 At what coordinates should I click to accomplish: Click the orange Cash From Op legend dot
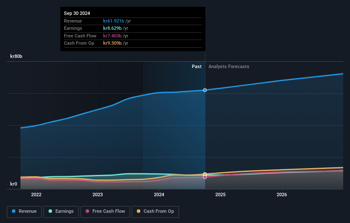pos(139,211)
